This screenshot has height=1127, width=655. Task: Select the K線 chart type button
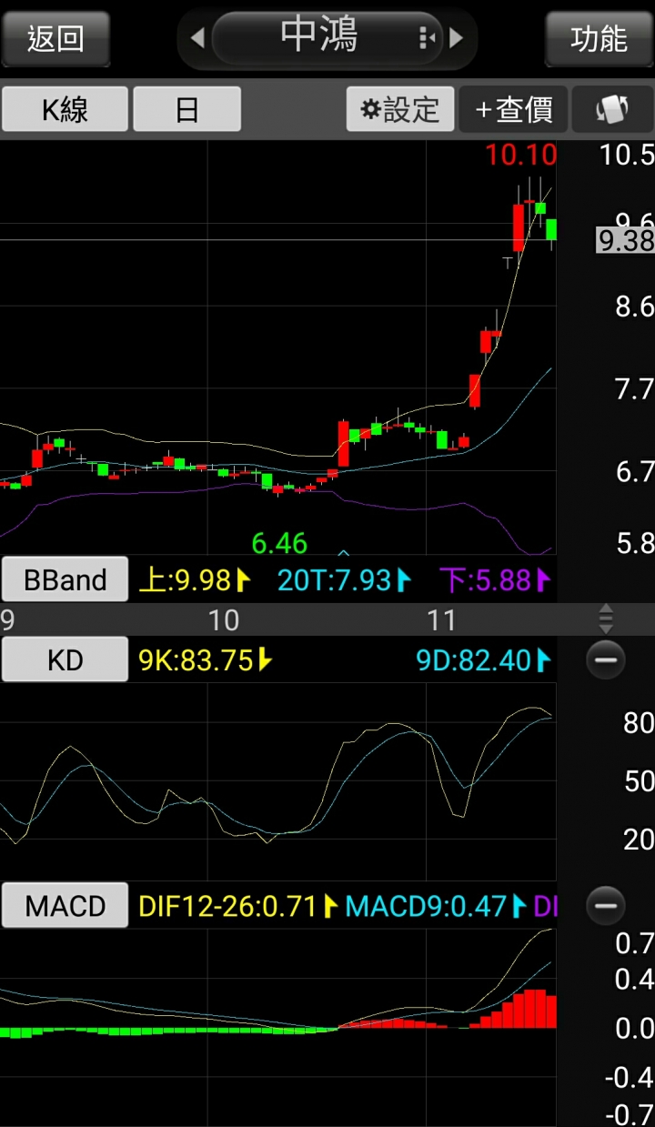65,109
